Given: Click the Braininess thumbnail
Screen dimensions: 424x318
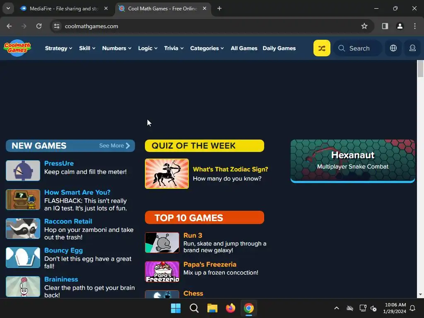Looking at the screenshot, I should point(23,287).
